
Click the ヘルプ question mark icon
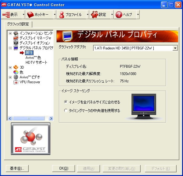119,15
